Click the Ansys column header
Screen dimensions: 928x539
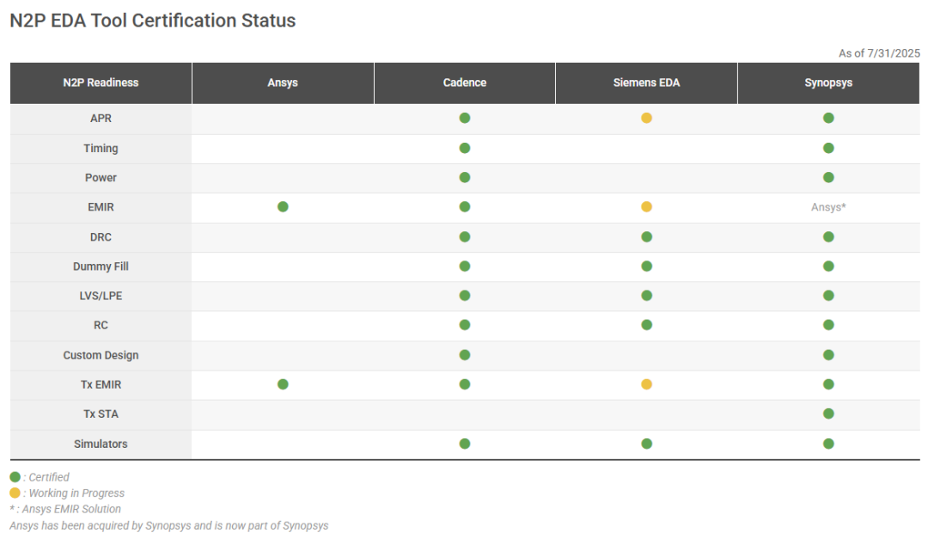283,83
